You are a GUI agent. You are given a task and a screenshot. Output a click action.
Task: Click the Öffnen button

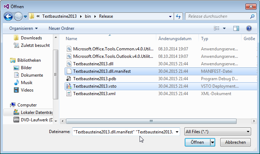pyautogui.click(x=197, y=142)
